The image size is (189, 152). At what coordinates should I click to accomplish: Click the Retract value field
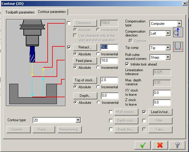click(109, 47)
